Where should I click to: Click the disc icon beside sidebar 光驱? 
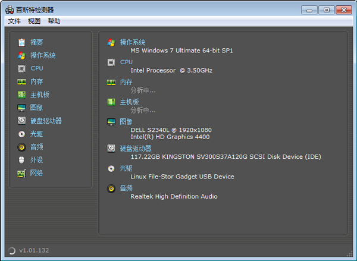[21, 134]
